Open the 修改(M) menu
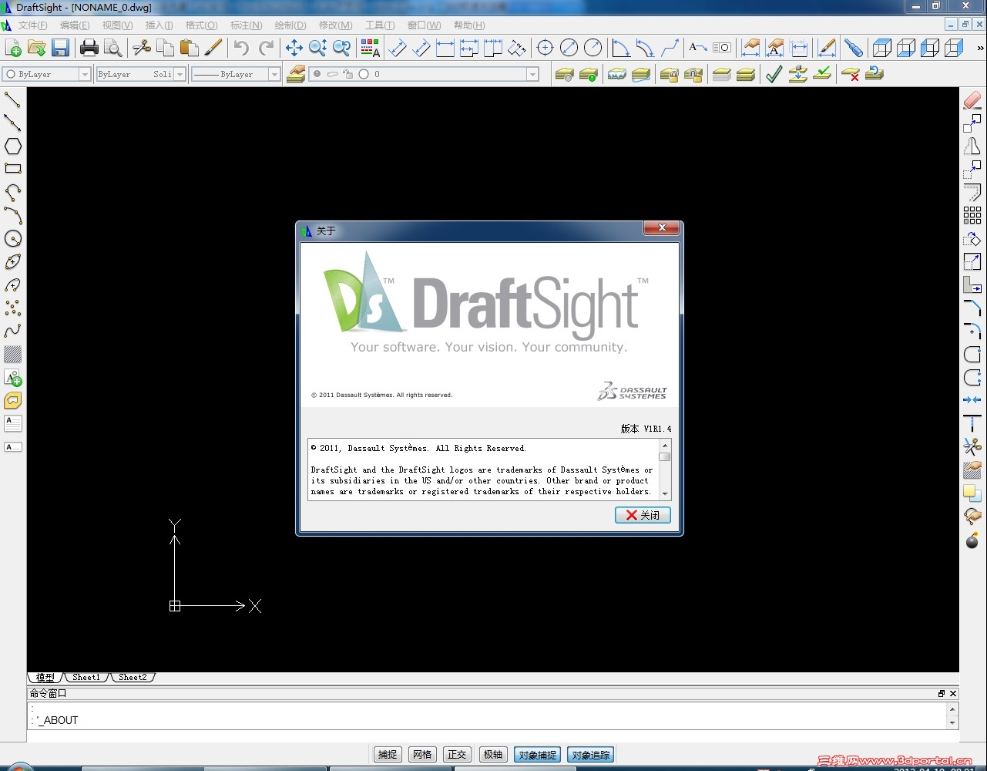 (335, 25)
